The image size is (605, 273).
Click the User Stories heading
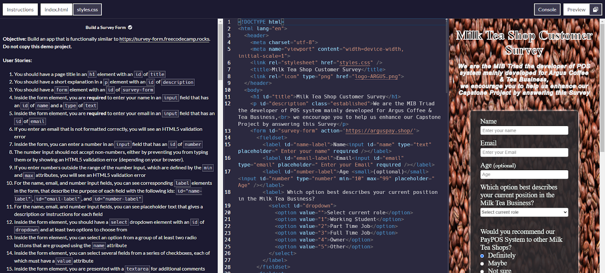(x=17, y=60)
